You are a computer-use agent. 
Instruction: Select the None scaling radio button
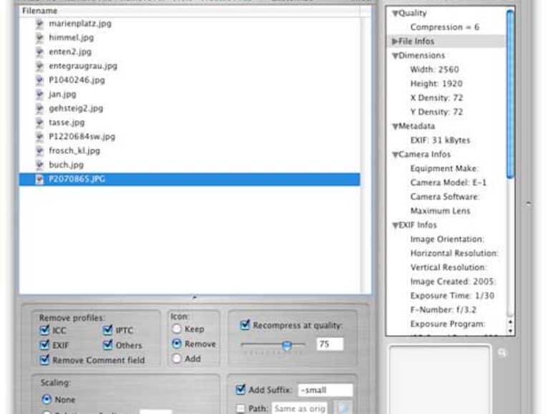[x=47, y=399]
